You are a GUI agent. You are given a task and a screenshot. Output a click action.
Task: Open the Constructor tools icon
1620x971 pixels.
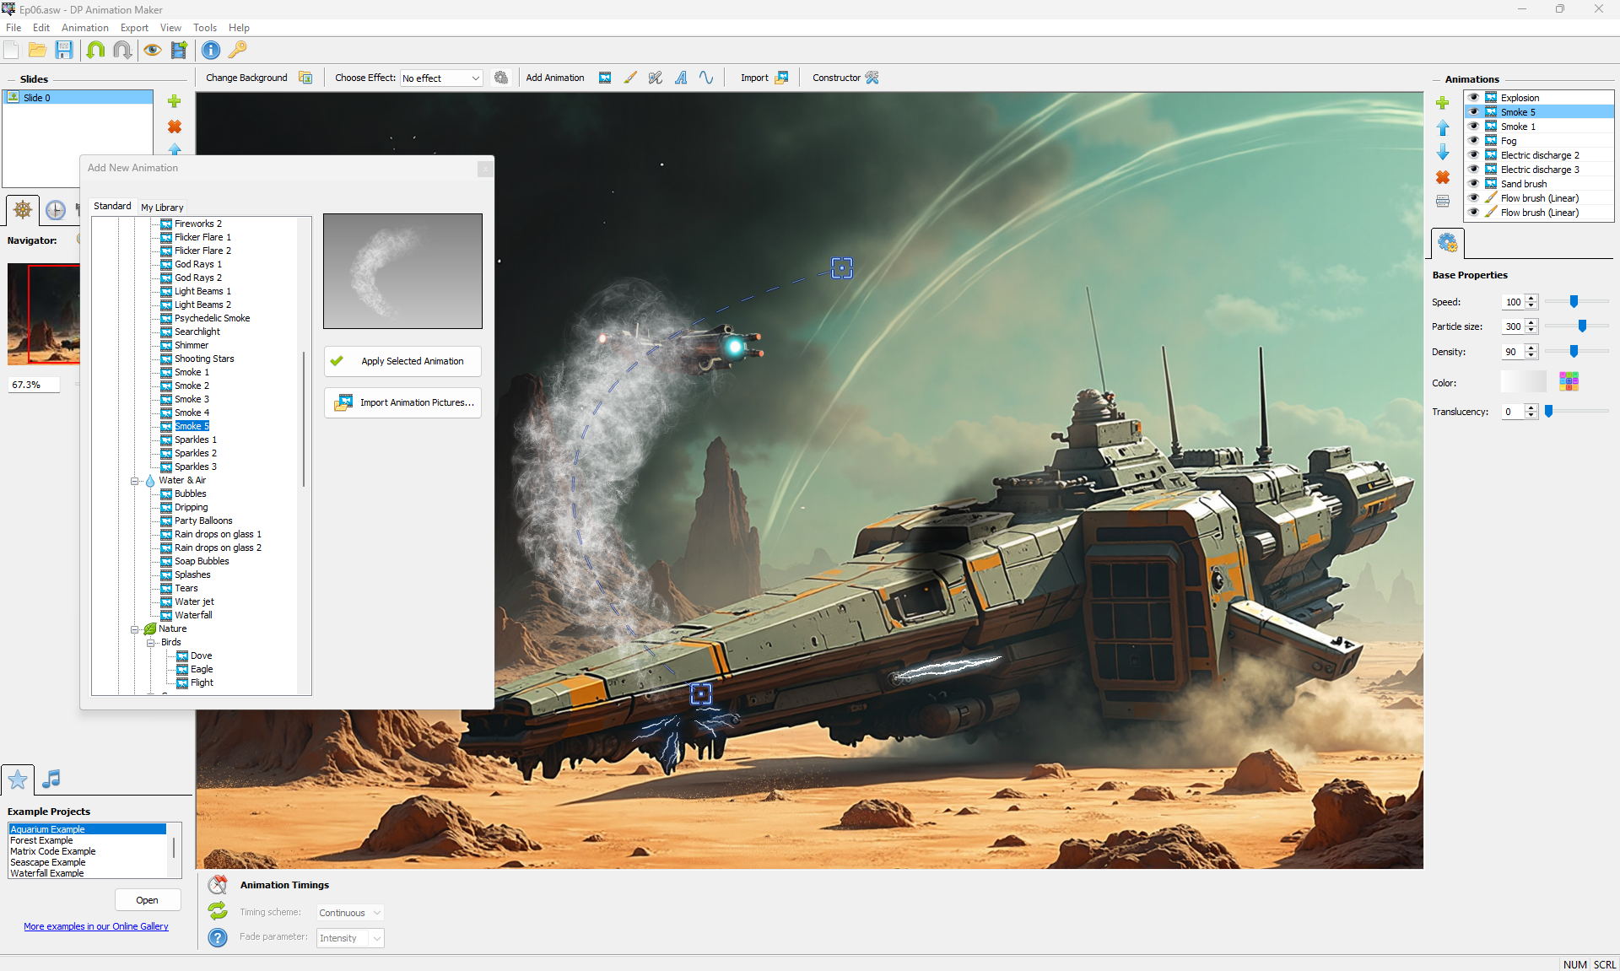click(872, 78)
